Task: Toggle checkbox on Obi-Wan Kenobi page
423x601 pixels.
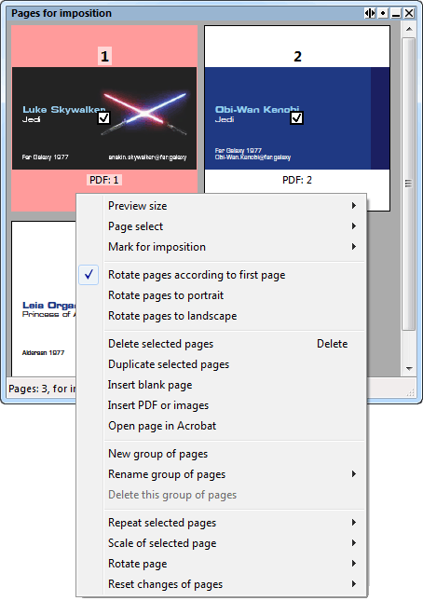Action: tap(297, 118)
